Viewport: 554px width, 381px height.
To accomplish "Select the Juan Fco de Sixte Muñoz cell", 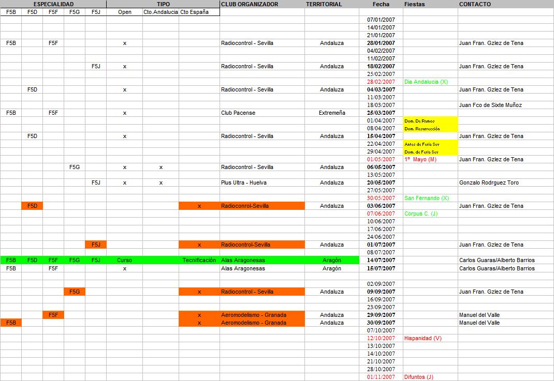I will pyautogui.click(x=490, y=105).
